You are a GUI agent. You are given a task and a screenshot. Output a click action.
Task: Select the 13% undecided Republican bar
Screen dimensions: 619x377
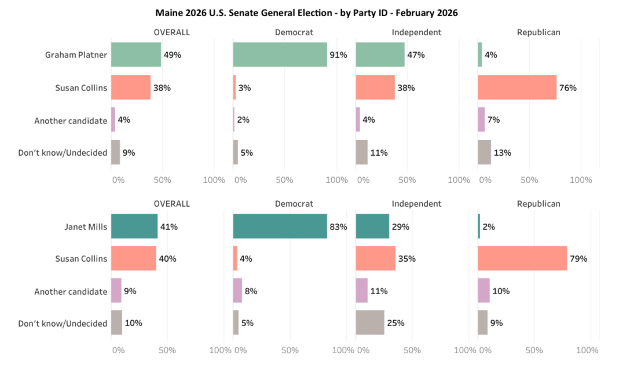tap(484, 152)
